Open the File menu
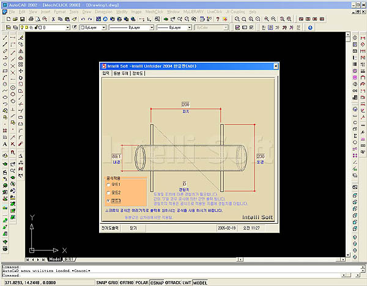 pos(12,12)
